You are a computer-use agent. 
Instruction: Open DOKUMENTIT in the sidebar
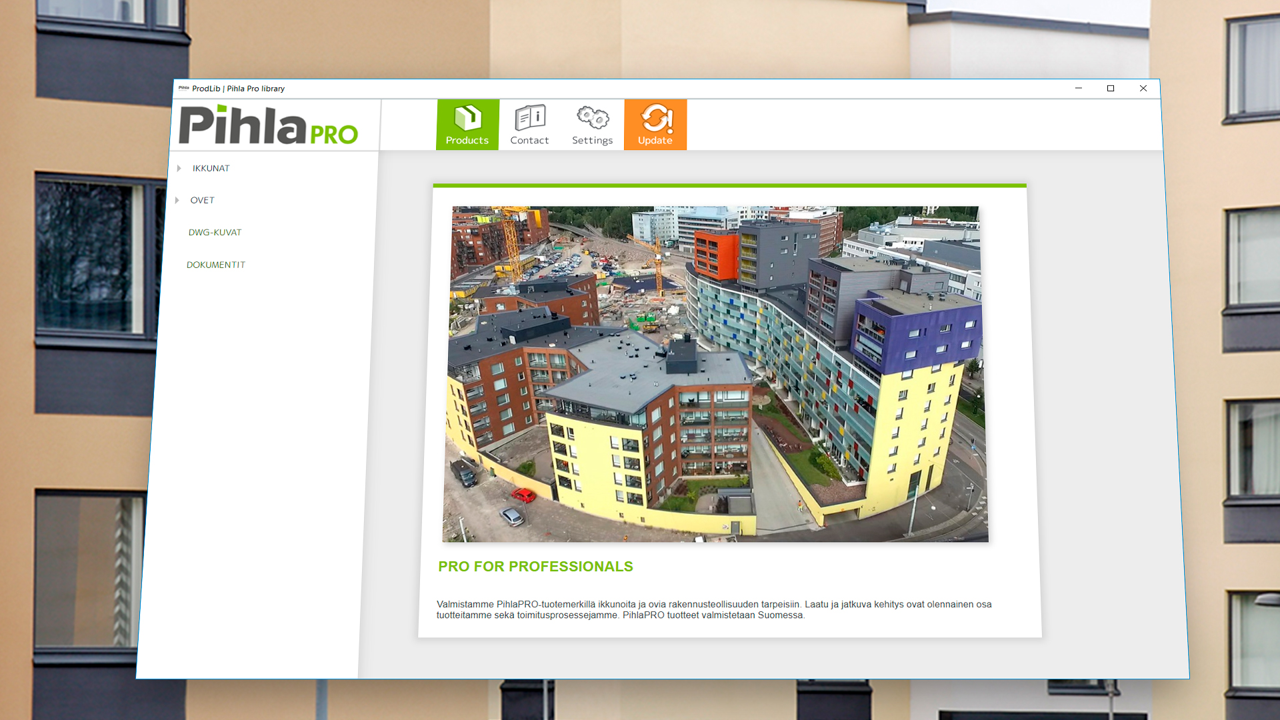pos(216,265)
